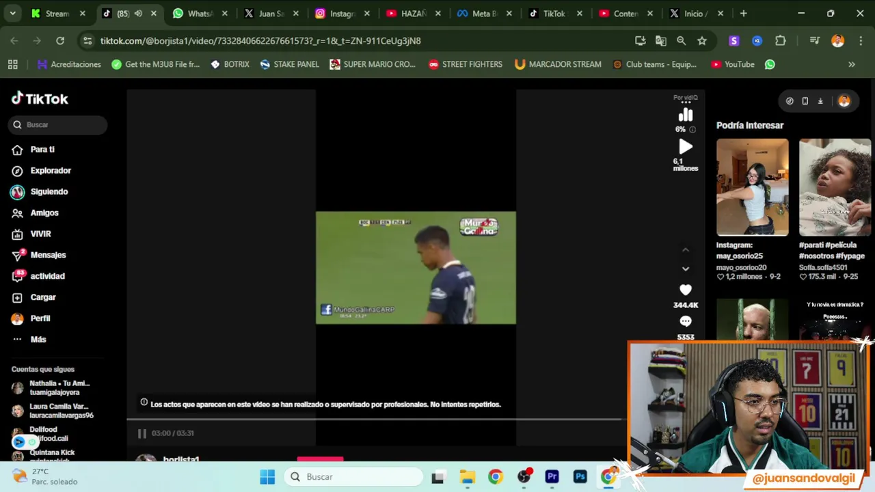The width and height of the screenshot is (875, 492).
Task: Click the download icon in top pill
Action: click(820, 101)
